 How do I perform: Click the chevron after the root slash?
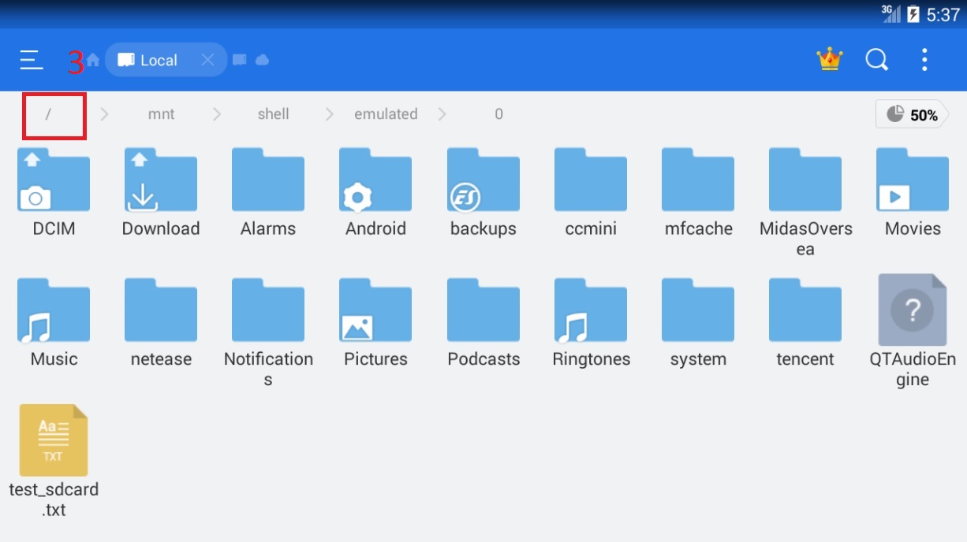[104, 114]
